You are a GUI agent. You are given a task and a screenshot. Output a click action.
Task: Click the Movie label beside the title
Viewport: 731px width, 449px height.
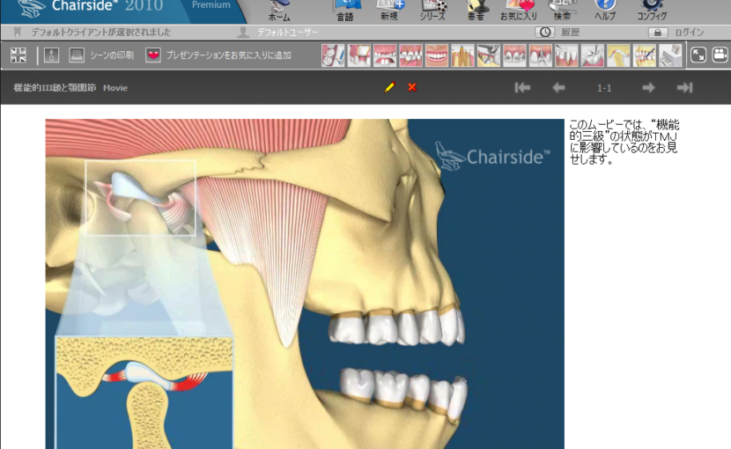(x=115, y=88)
